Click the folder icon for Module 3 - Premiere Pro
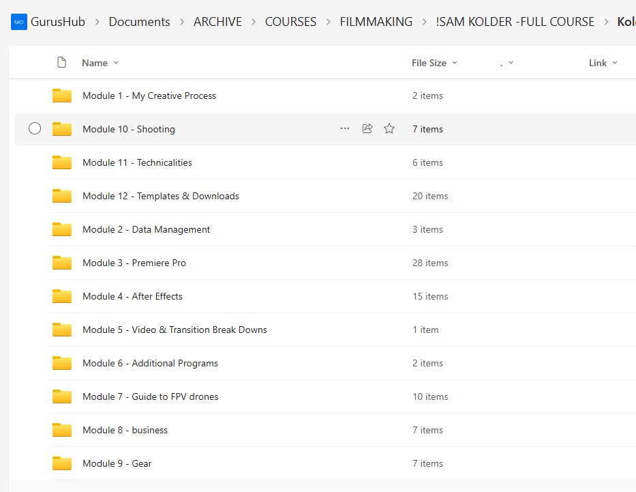 pos(62,263)
